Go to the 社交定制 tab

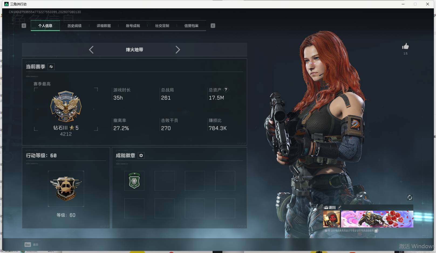[162, 26]
